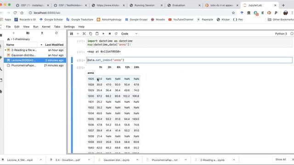The width and height of the screenshot is (294, 165).
Task: Switch to the Running Session browser tab
Action: click(146, 5)
